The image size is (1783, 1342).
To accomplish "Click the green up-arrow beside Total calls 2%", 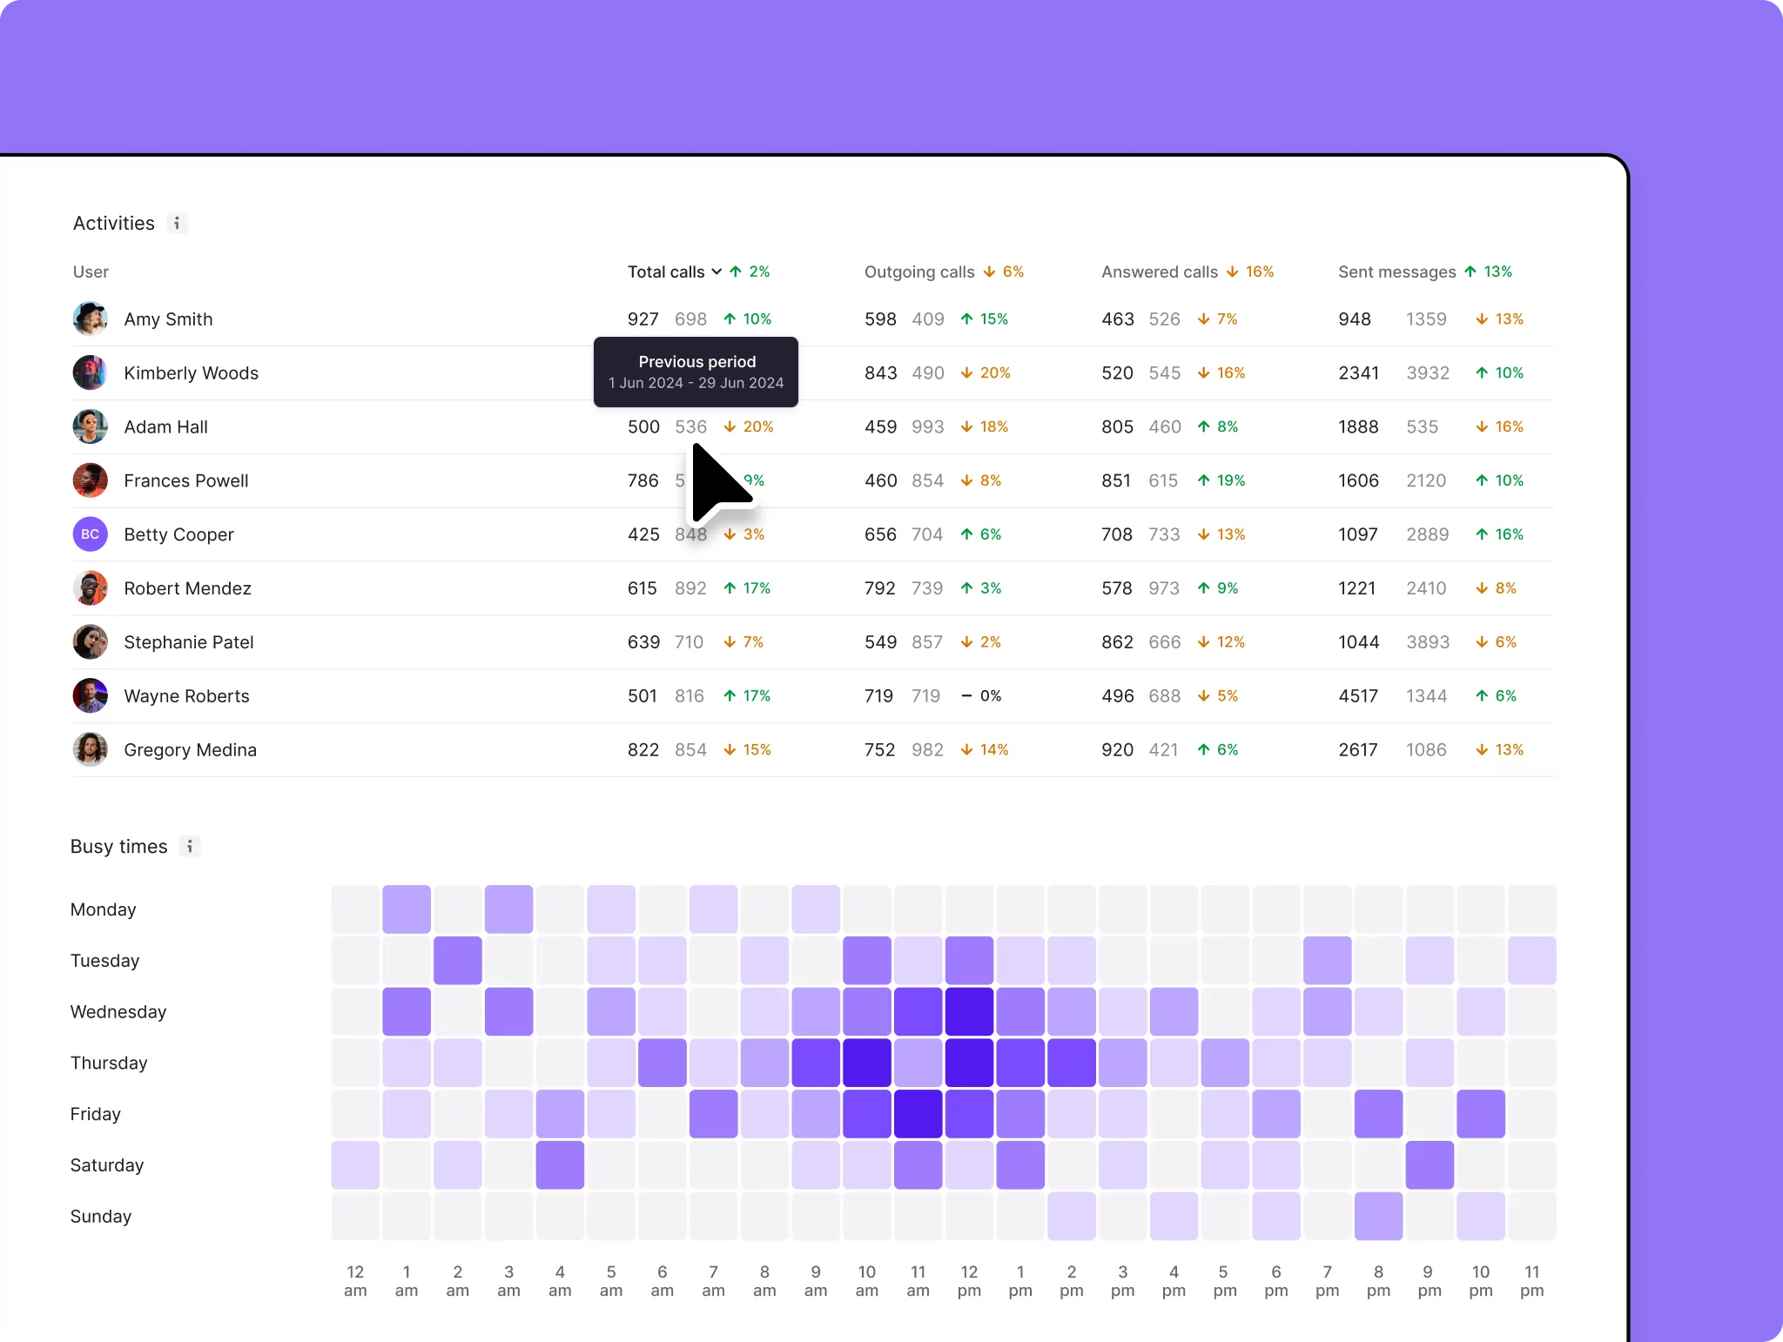I will point(734,272).
